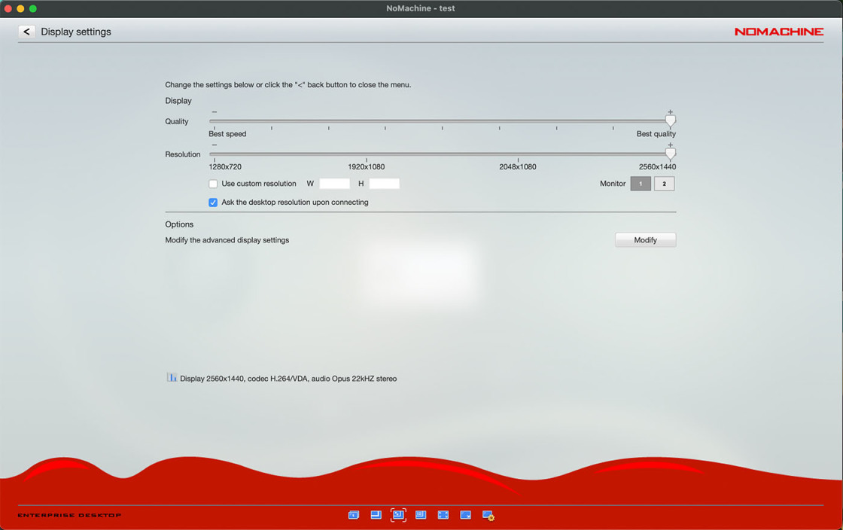Click the screen icon with diagonal arrow
843x530 pixels.
click(465, 515)
